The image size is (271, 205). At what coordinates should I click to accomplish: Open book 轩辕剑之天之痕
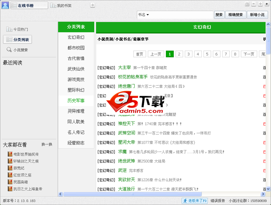click(x=26, y=161)
